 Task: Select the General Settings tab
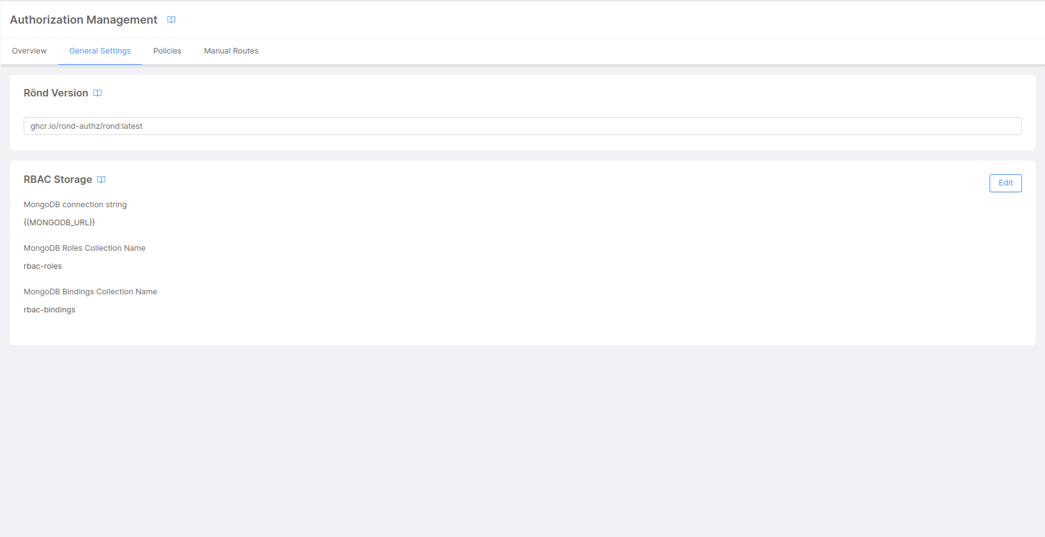pos(100,51)
